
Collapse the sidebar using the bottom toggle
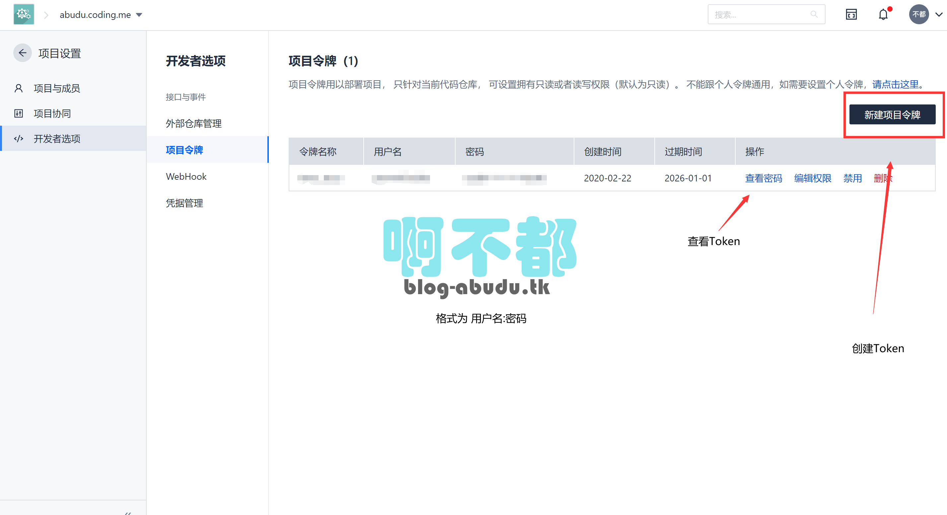click(x=127, y=512)
